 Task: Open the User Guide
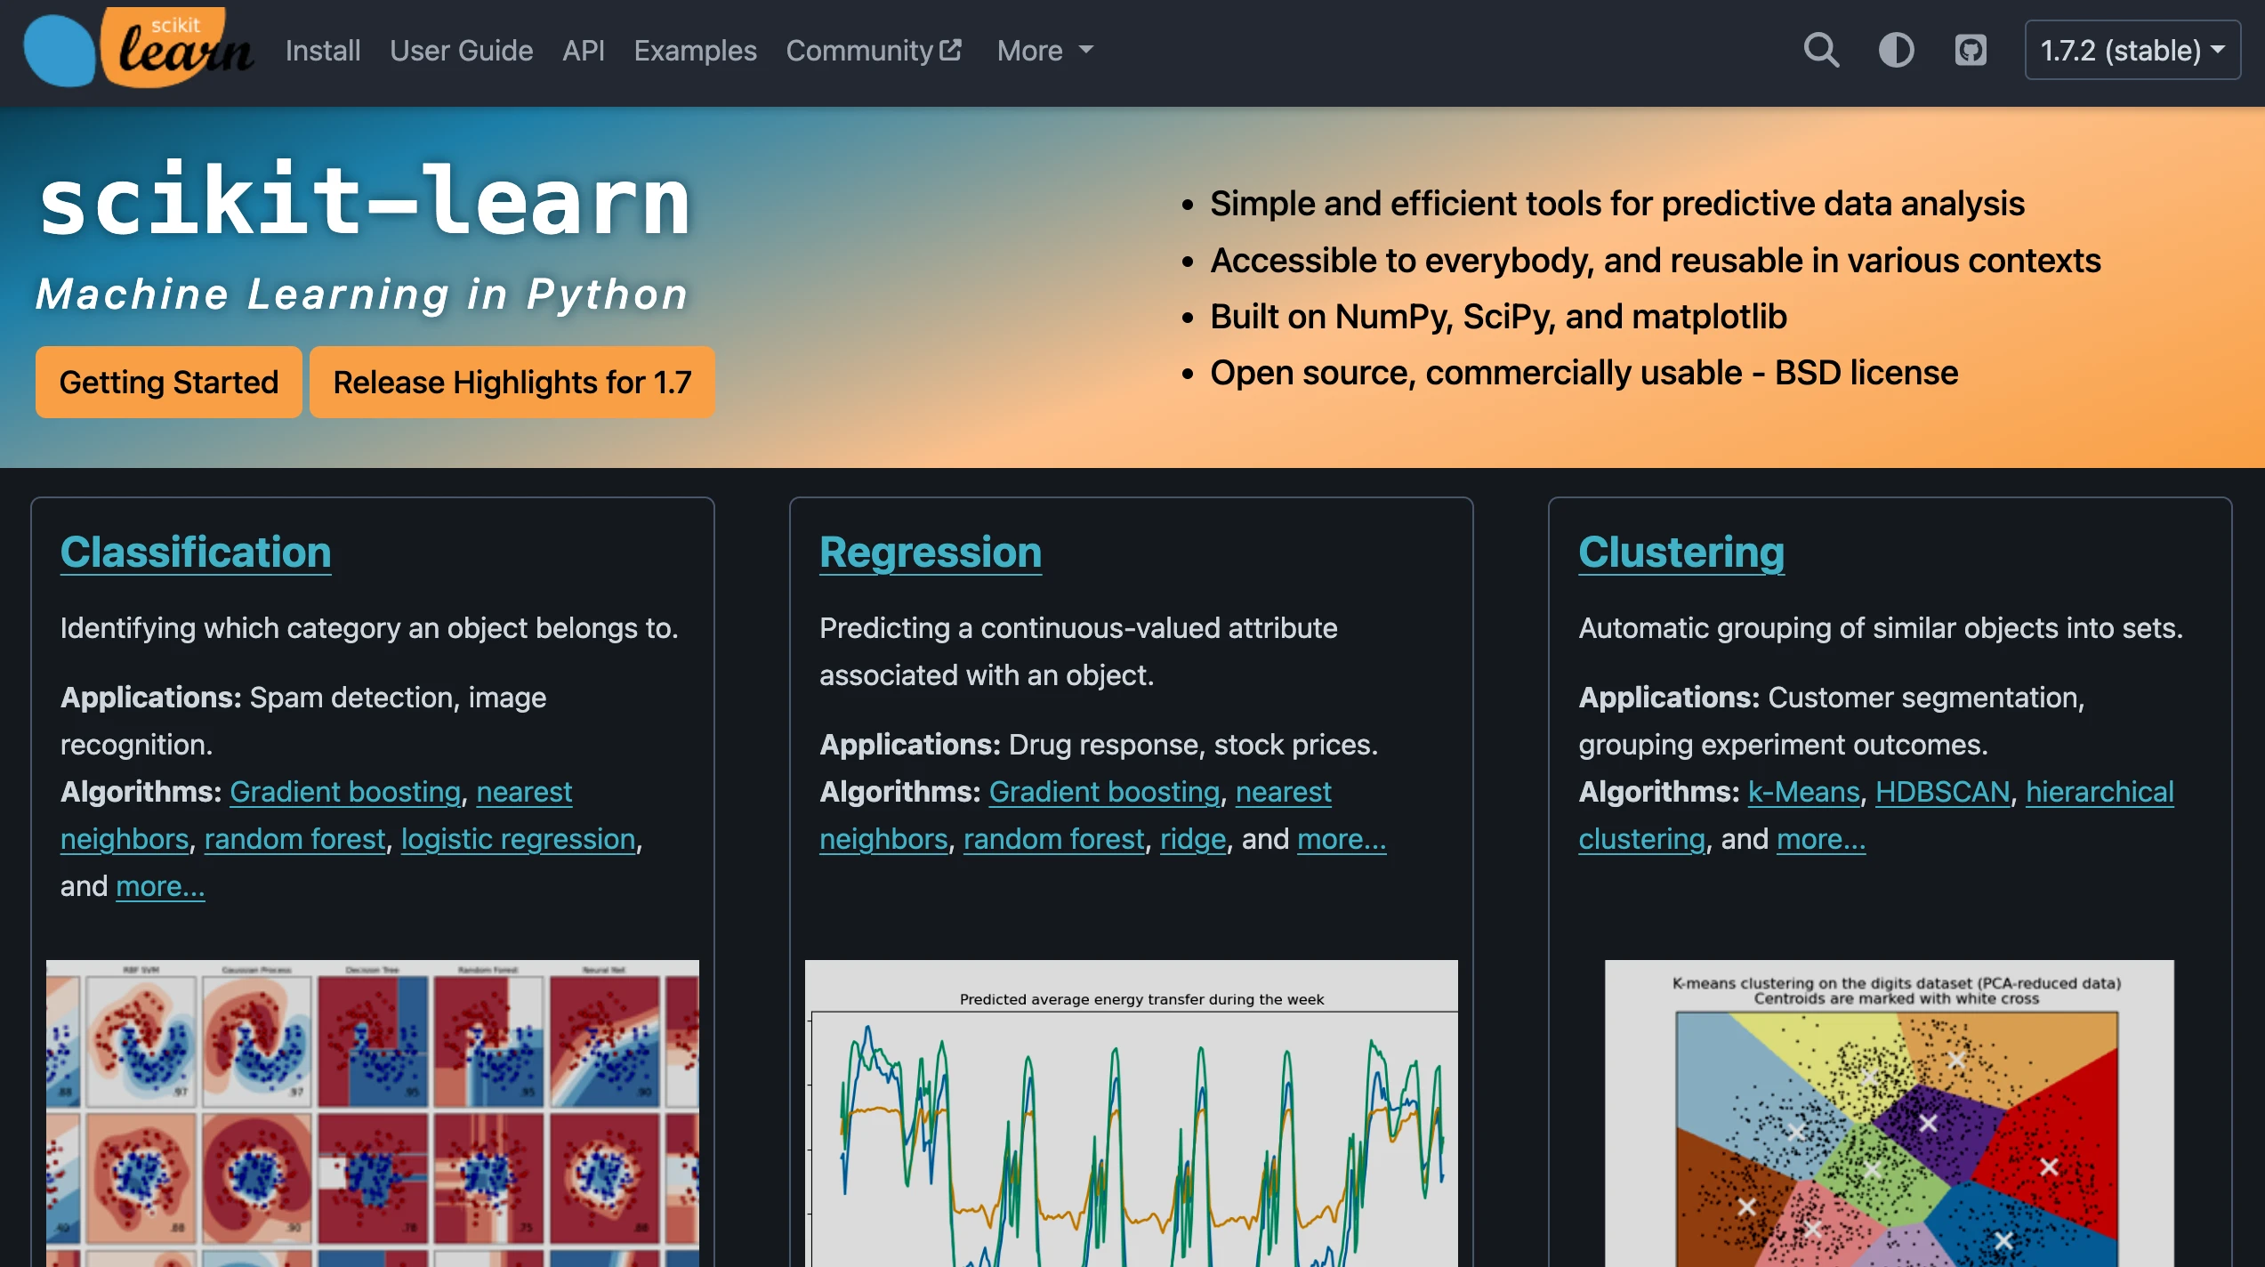tap(462, 51)
